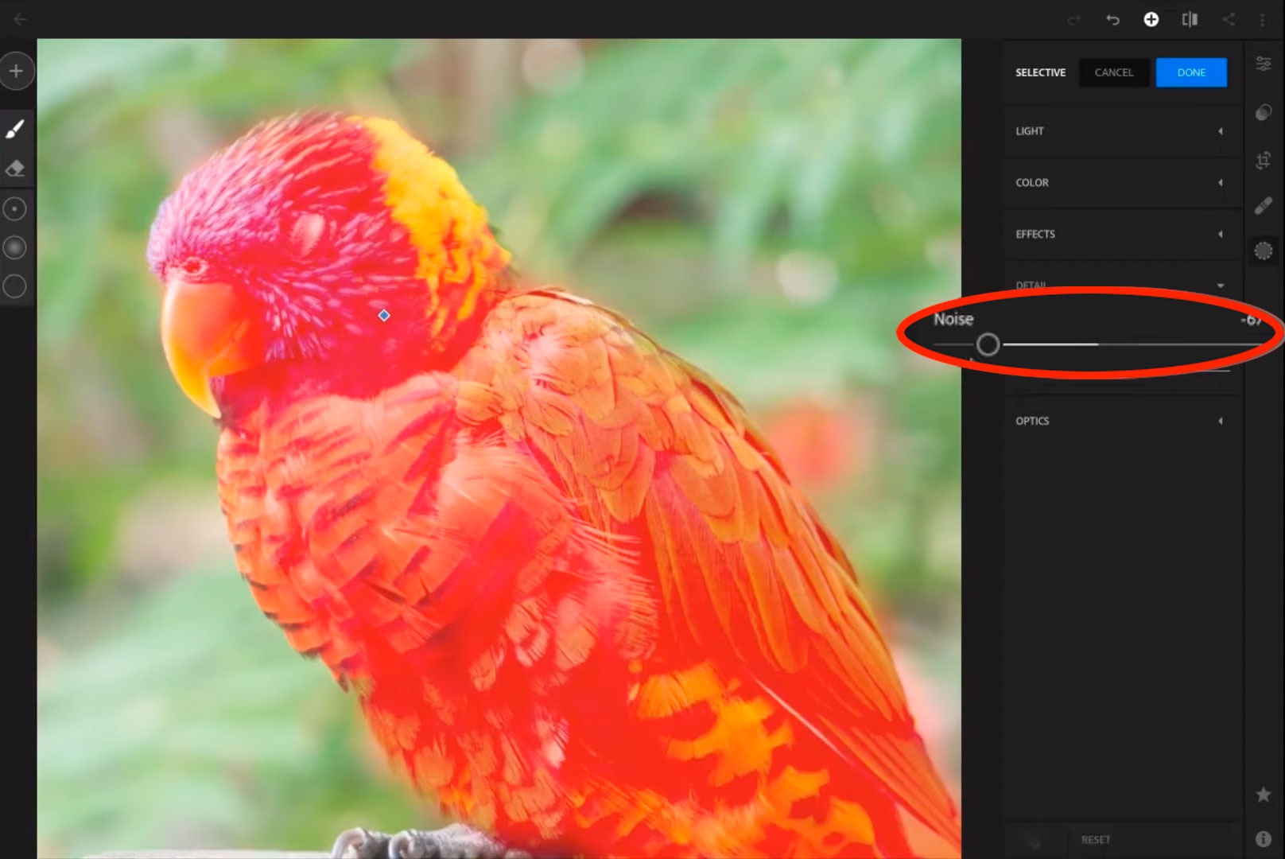Click the add photo plus-circle icon
Viewport: 1285px width, 859px height.
tap(1151, 19)
